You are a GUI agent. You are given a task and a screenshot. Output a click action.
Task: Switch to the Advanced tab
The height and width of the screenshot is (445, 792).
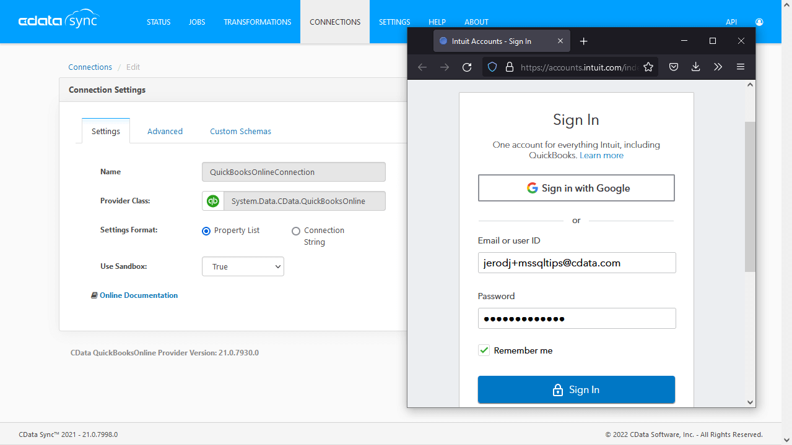165,131
